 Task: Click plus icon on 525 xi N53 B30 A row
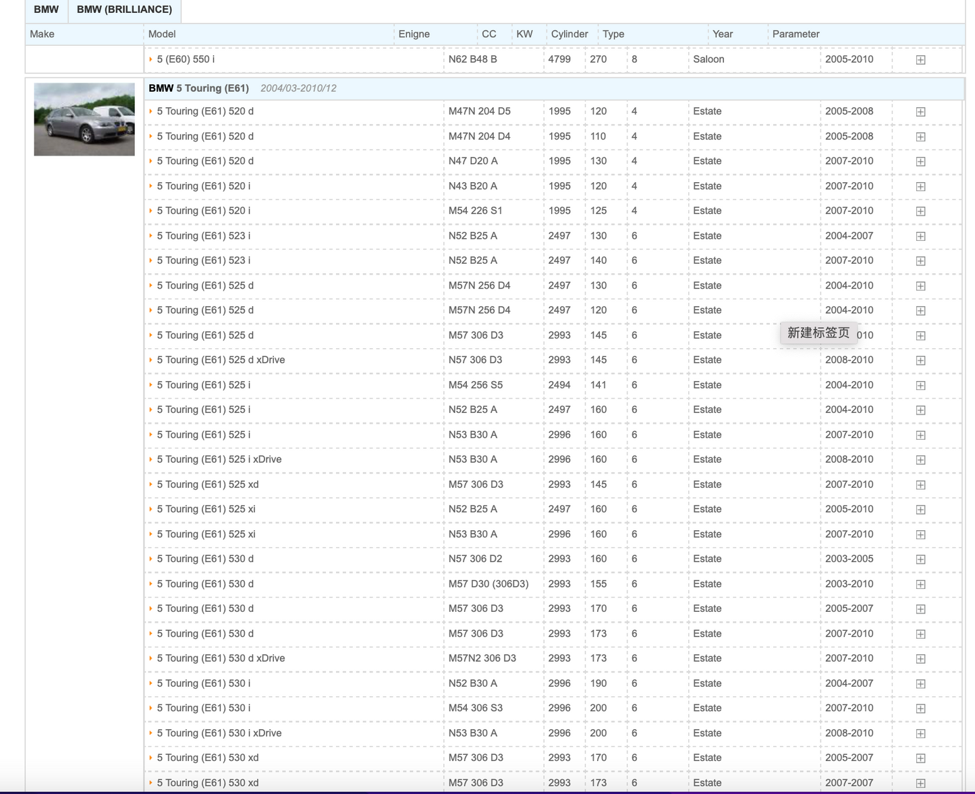(x=920, y=535)
